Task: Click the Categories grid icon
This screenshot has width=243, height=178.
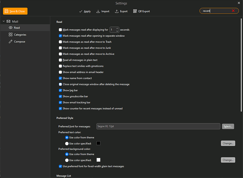Action: tap(11, 35)
